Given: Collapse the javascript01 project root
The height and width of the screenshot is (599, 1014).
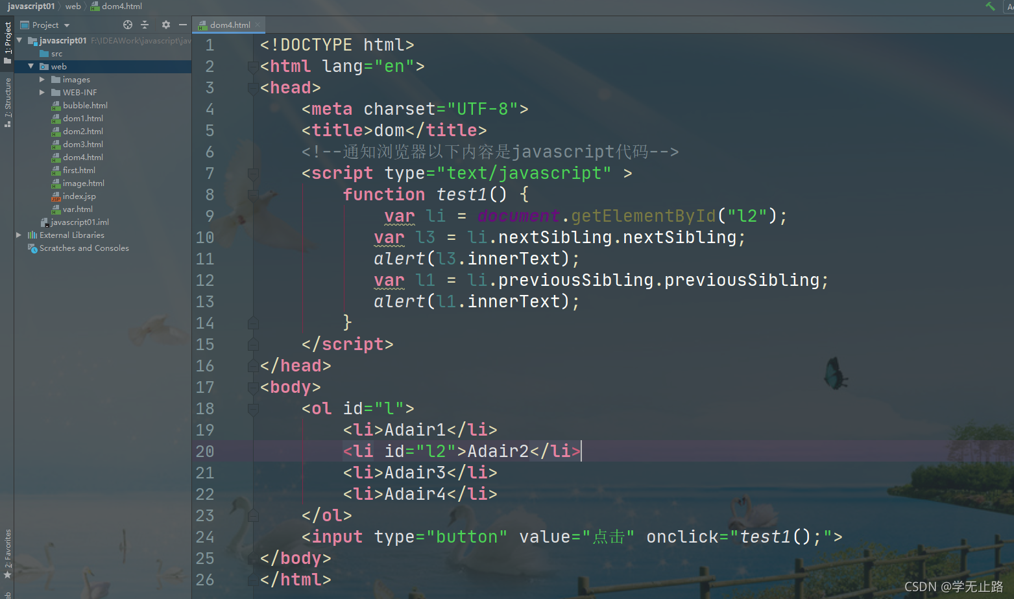Looking at the screenshot, I should (19, 40).
